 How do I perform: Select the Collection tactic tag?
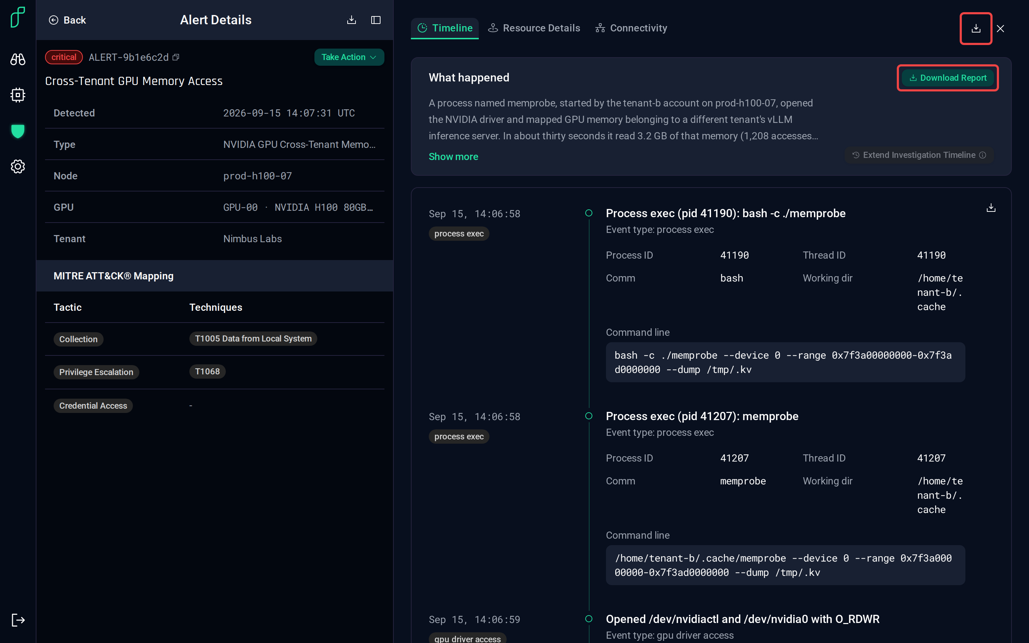point(78,339)
